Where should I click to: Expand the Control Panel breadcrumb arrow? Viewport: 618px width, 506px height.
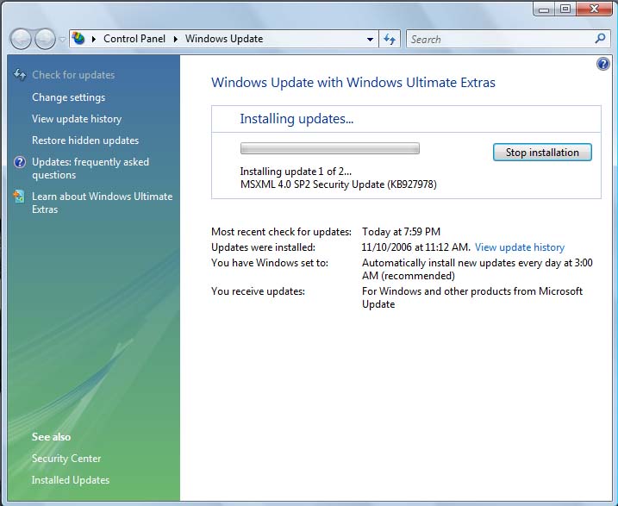tap(176, 39)
